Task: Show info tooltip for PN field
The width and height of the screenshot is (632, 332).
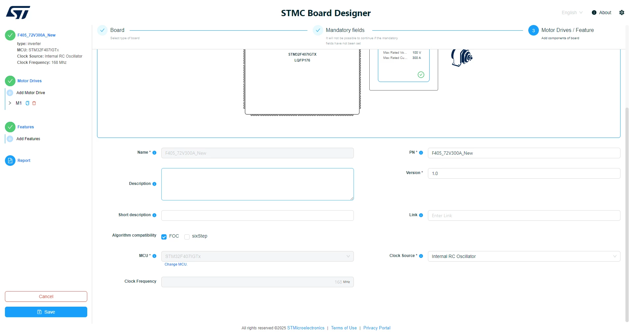Action: (x=421, y=153)
